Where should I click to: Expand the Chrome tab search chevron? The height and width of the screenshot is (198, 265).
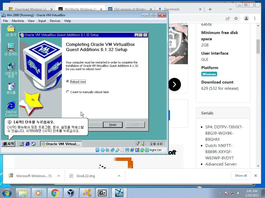tap(230, 9)
